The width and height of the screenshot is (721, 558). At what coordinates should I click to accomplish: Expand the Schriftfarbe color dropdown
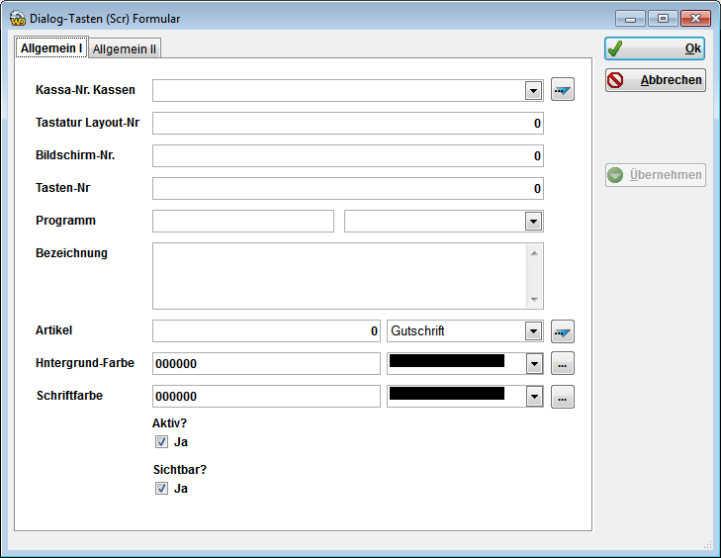pos(534,397)
